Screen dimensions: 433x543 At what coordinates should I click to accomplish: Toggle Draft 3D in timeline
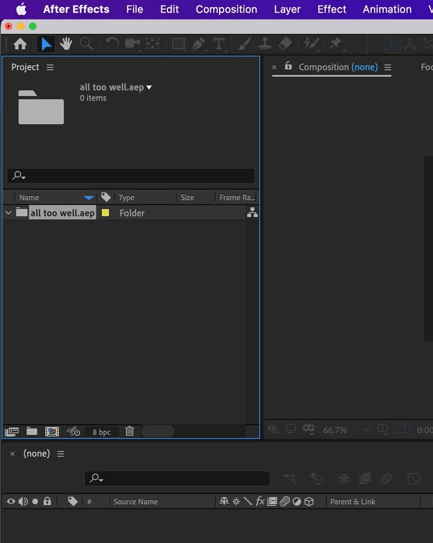click(317, 478)
